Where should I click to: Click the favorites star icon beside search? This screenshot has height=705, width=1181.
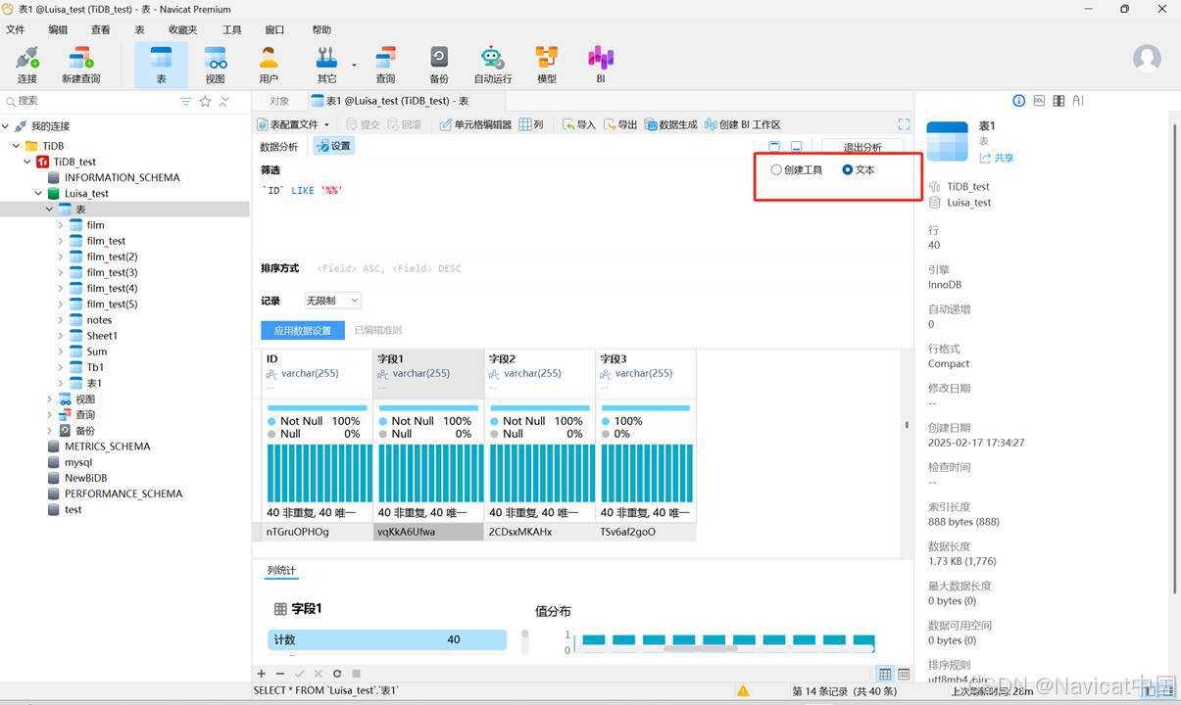pos(205,101)
